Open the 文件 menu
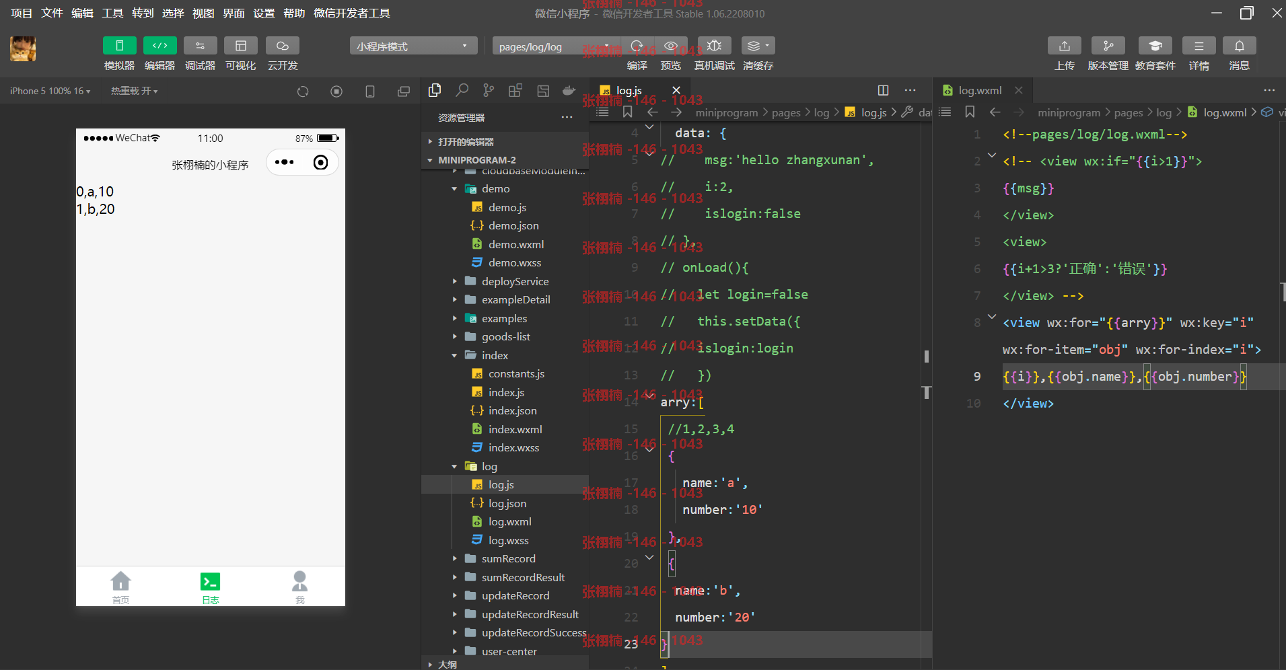 coord(52,13)
